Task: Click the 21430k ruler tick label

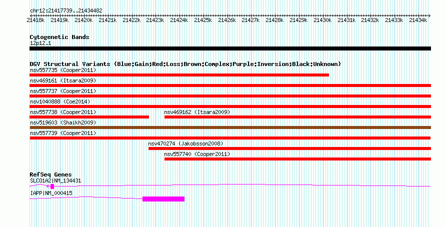Action: pos(322,20)
